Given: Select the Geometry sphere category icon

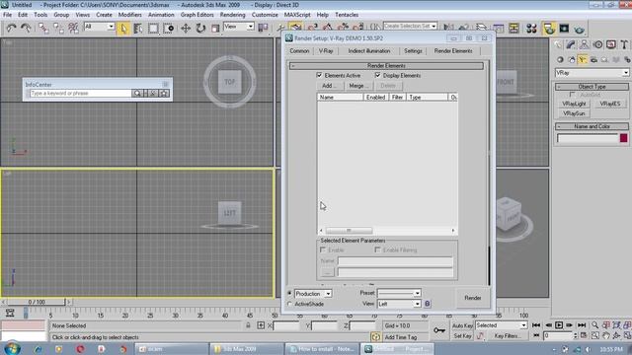Looking at the screenshot, I should [x=560, y=60].
